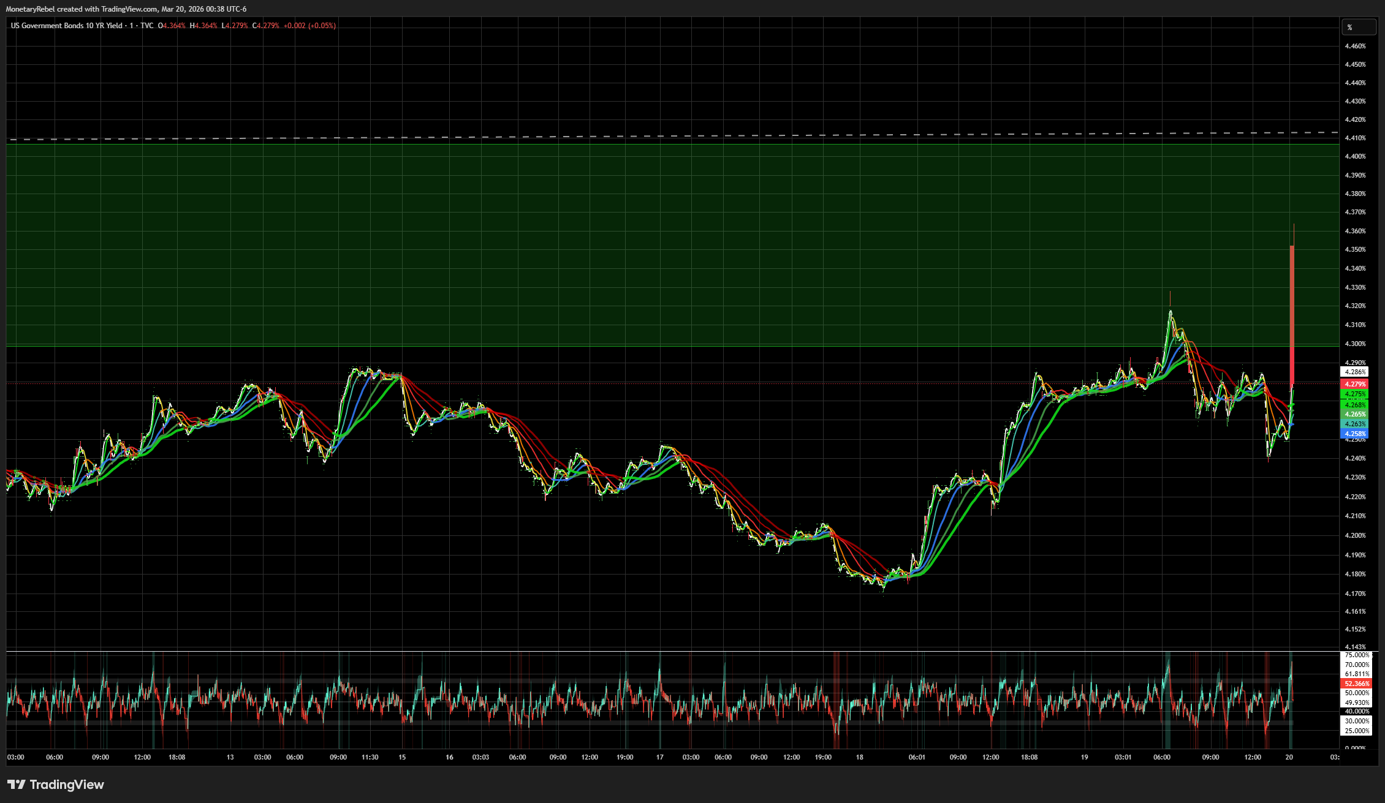Click date 20 on the time axis
This screenshot has height=803, width=1385.
(x=1289, y=757)
